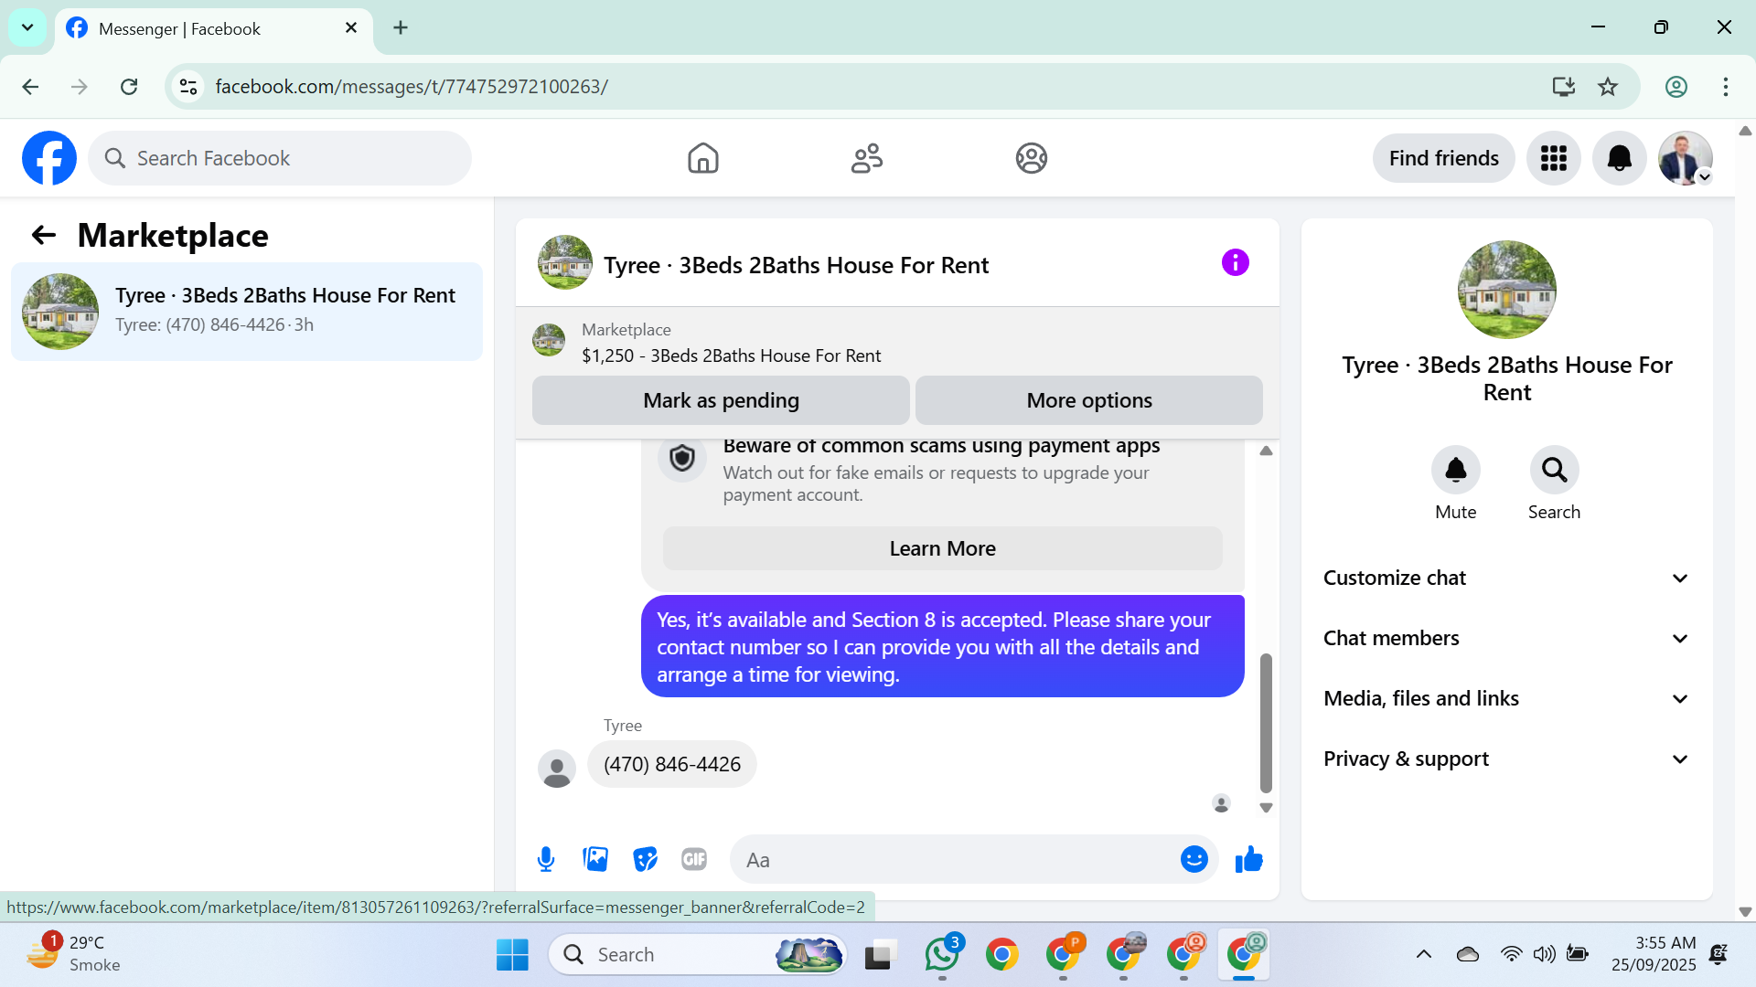Screen dimensions: 1756x987
Task: Show hidden icons in system tray
Action: 1424,955
